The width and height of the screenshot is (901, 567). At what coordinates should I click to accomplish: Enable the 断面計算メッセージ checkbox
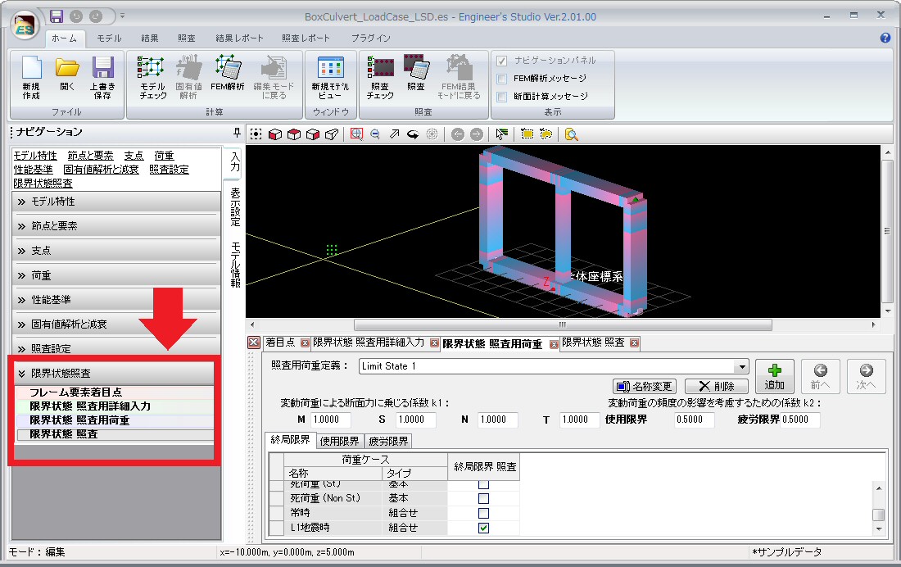click(x=501, y=97)
